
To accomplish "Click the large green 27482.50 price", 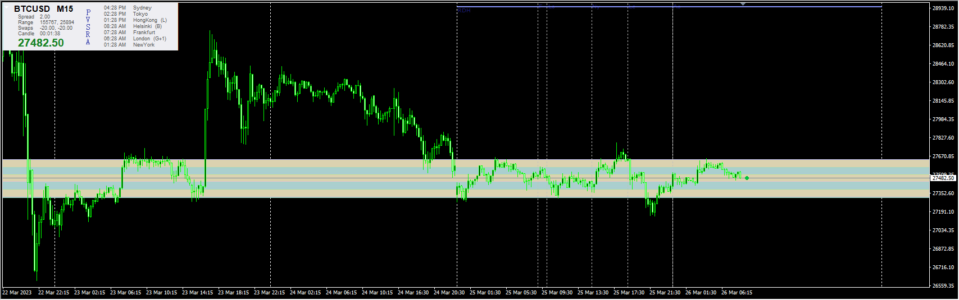I will click(40, 43).
